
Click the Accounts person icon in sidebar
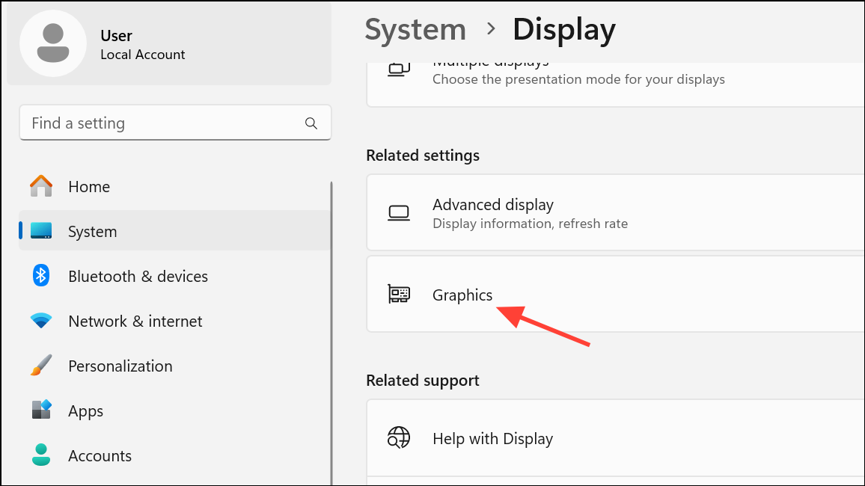coord(43,455)
